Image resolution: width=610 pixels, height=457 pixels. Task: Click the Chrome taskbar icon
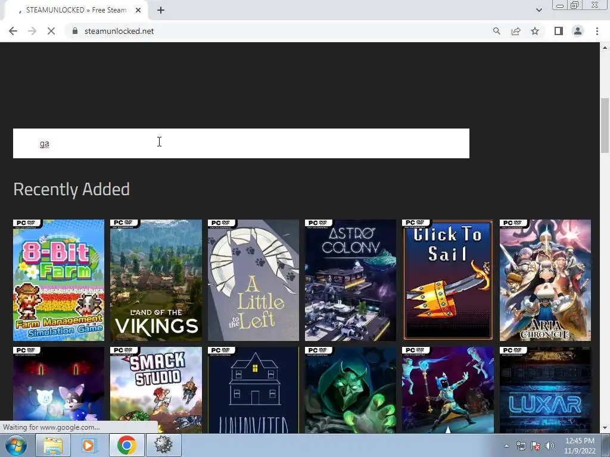click(126, 445)
